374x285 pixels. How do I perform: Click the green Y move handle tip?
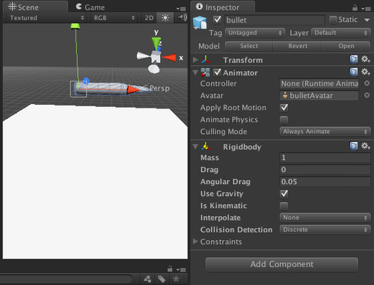pos(76,26)
